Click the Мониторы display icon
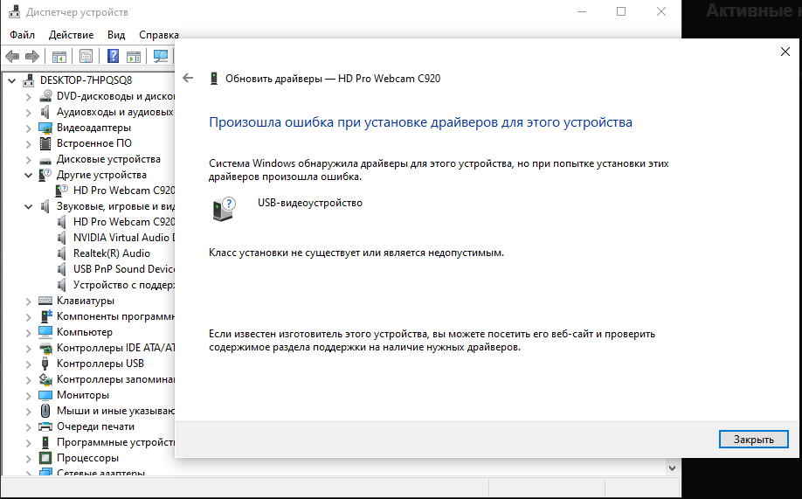 coord(45,395)
